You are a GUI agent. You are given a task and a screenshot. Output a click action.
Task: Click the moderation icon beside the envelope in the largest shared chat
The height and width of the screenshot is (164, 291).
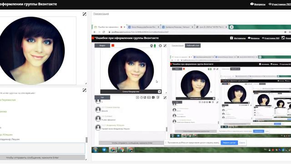point(154,97)
